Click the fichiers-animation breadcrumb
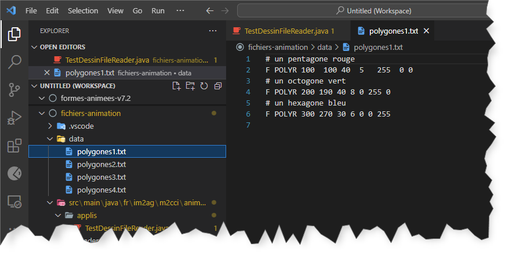Viewport: 505px width, 254px height. [x=277, y=47]
